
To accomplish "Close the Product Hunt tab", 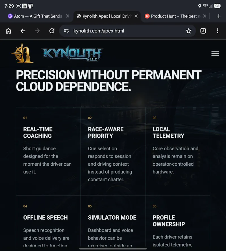I will (x=205, y=16).
